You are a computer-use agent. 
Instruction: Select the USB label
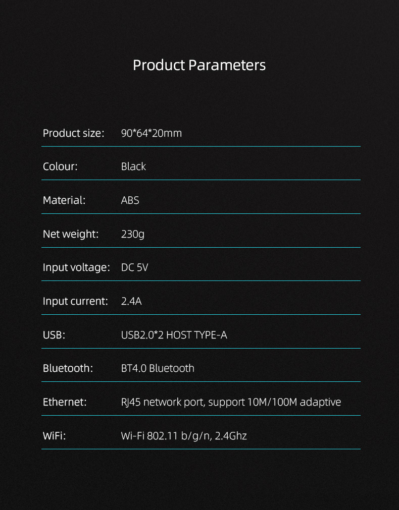(54, 335)
